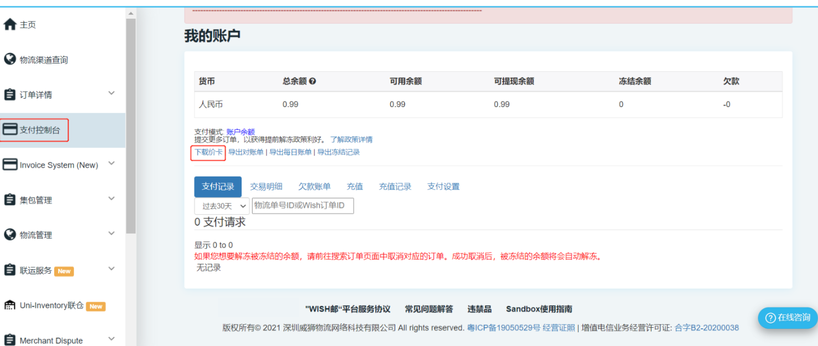
Task: Click the globe icon for 物流渠道查询
Action: (x=10, y=60)
